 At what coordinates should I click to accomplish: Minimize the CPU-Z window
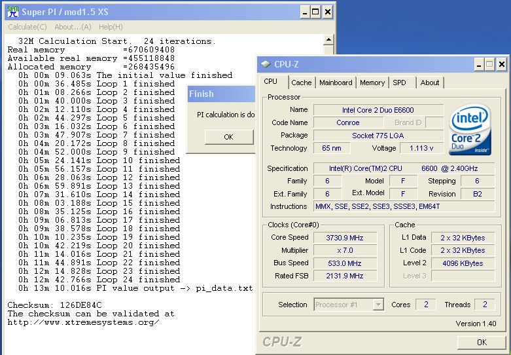tap(478, 65)
